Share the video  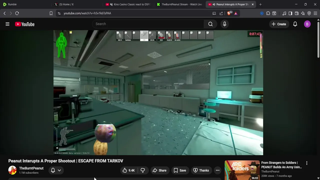click(x=159, y=170)
